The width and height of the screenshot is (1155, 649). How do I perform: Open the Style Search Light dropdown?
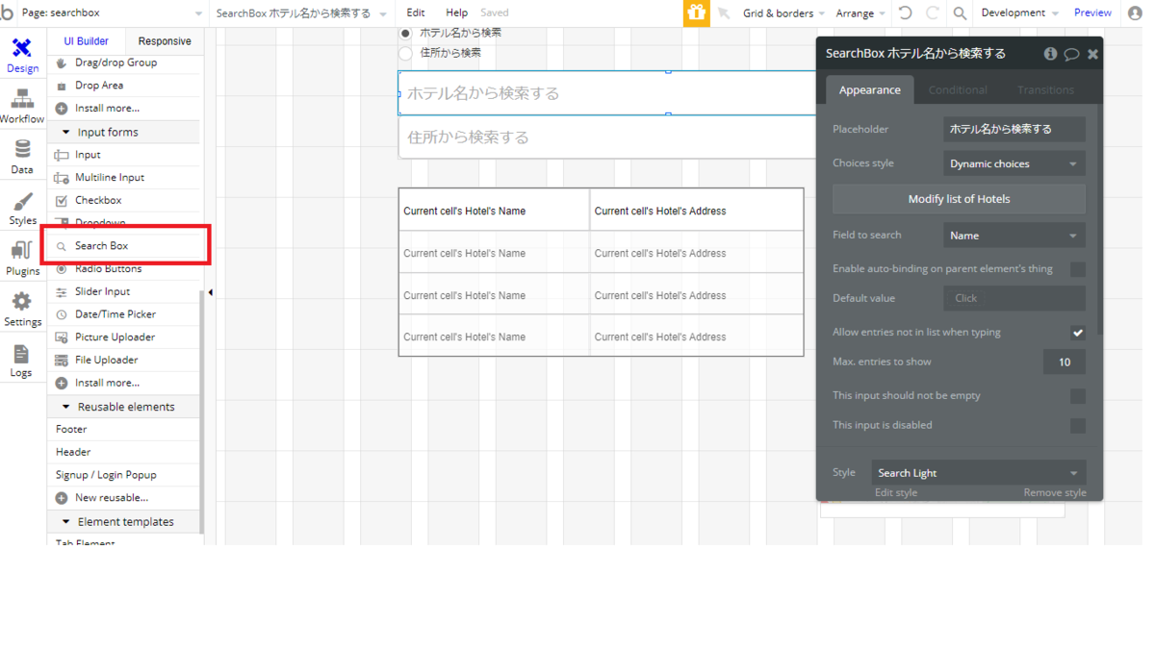979,473
